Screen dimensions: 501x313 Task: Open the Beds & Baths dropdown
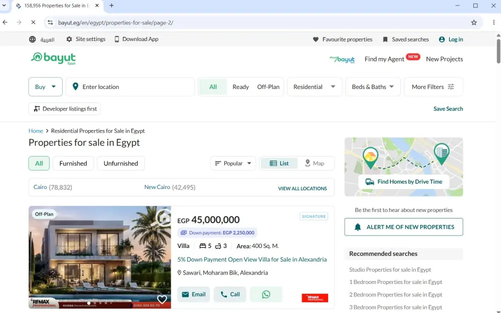click(373, 86)
